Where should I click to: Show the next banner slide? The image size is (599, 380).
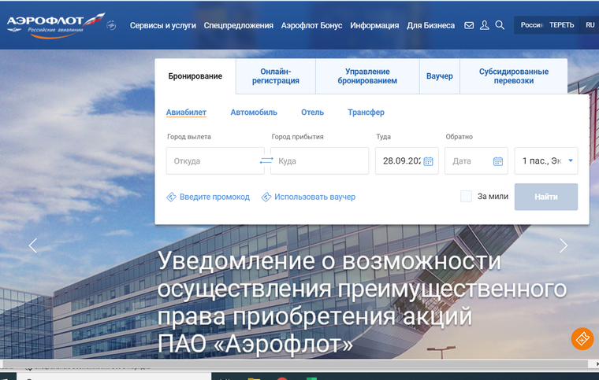564,245
